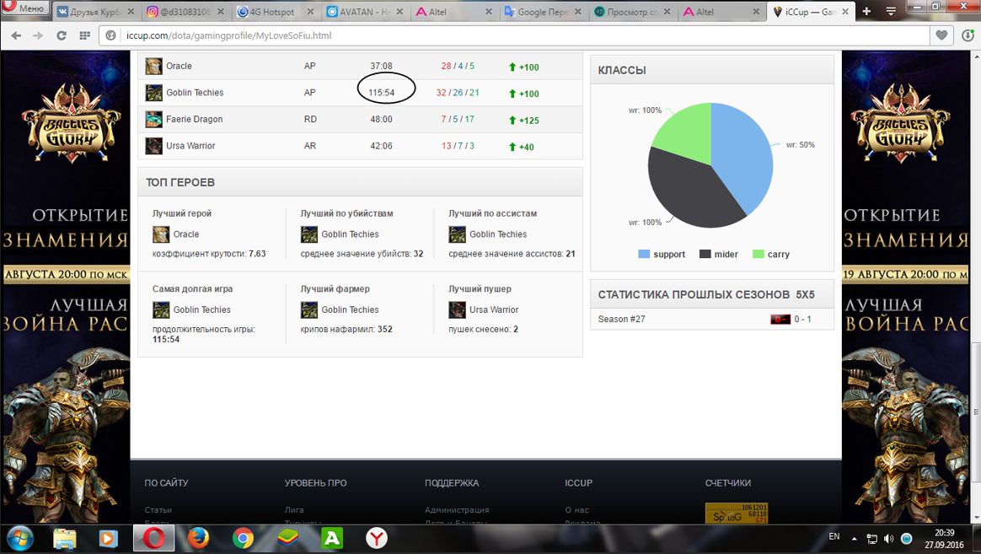Switch to the VK Друзья tab
The height and width of the screenshot is (554, 981).
coord(95,11)
